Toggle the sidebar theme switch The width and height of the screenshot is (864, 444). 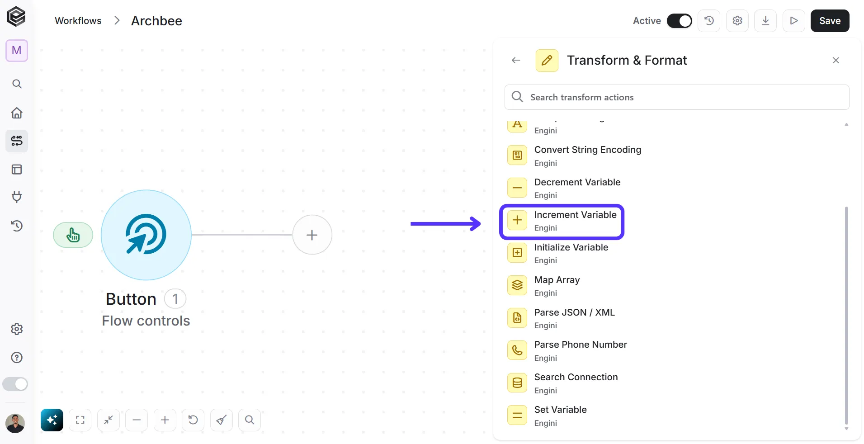pyautogui.click(x=15, y=384)
